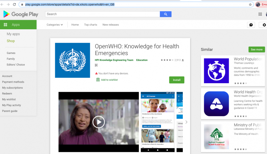Click the browser back arrow
The height and width of the screenshot is (154, 267).
click(x=2, y=4)
